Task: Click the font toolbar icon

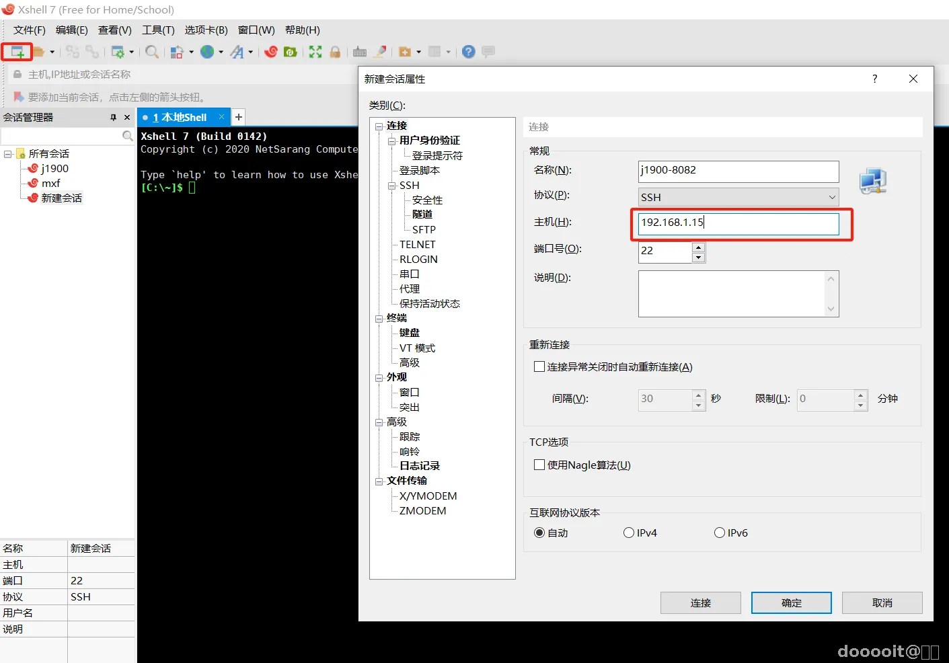Action: (237, 52)
